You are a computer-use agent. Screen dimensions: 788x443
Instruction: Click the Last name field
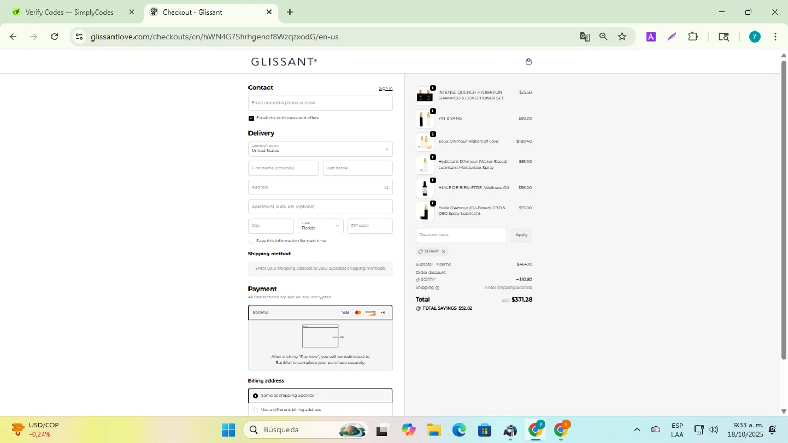tap(358, 168)
